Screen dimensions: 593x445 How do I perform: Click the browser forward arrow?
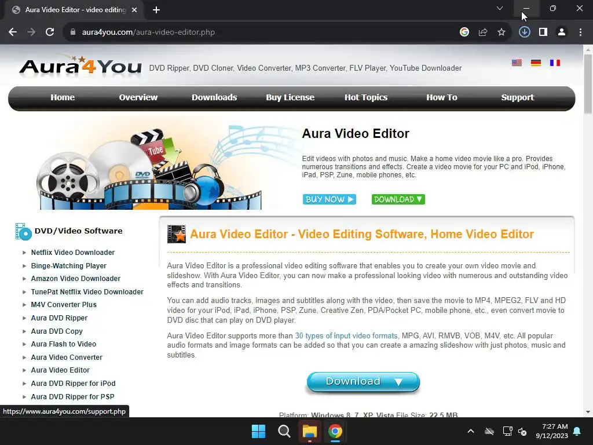pos(31,32)
